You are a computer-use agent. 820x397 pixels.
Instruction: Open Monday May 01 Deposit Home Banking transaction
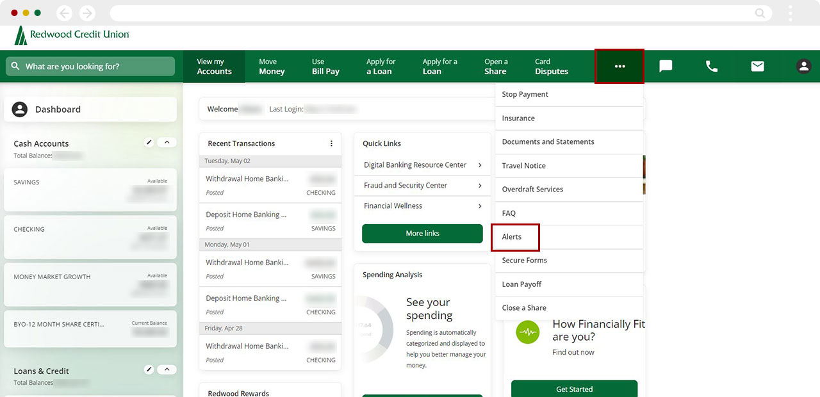270,305
